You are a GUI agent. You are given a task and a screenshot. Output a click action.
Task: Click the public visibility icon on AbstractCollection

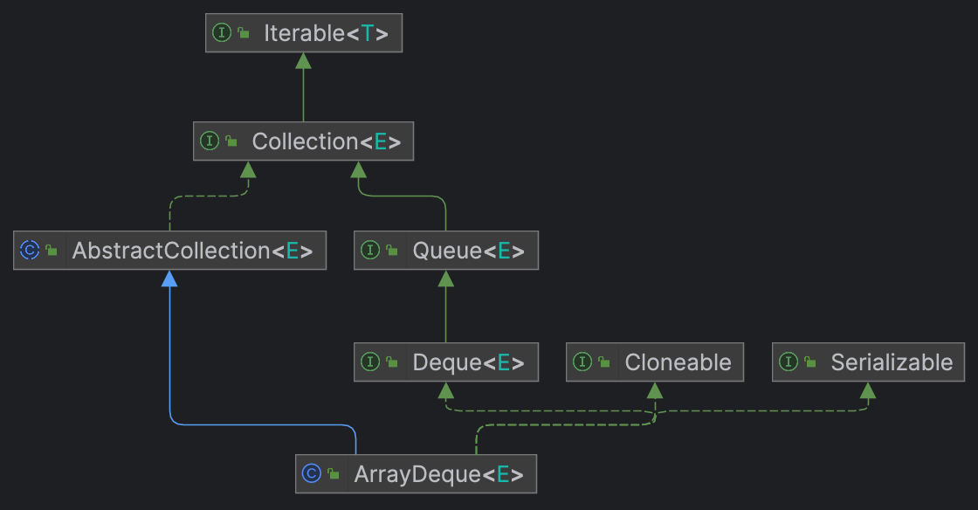[52, 252]
